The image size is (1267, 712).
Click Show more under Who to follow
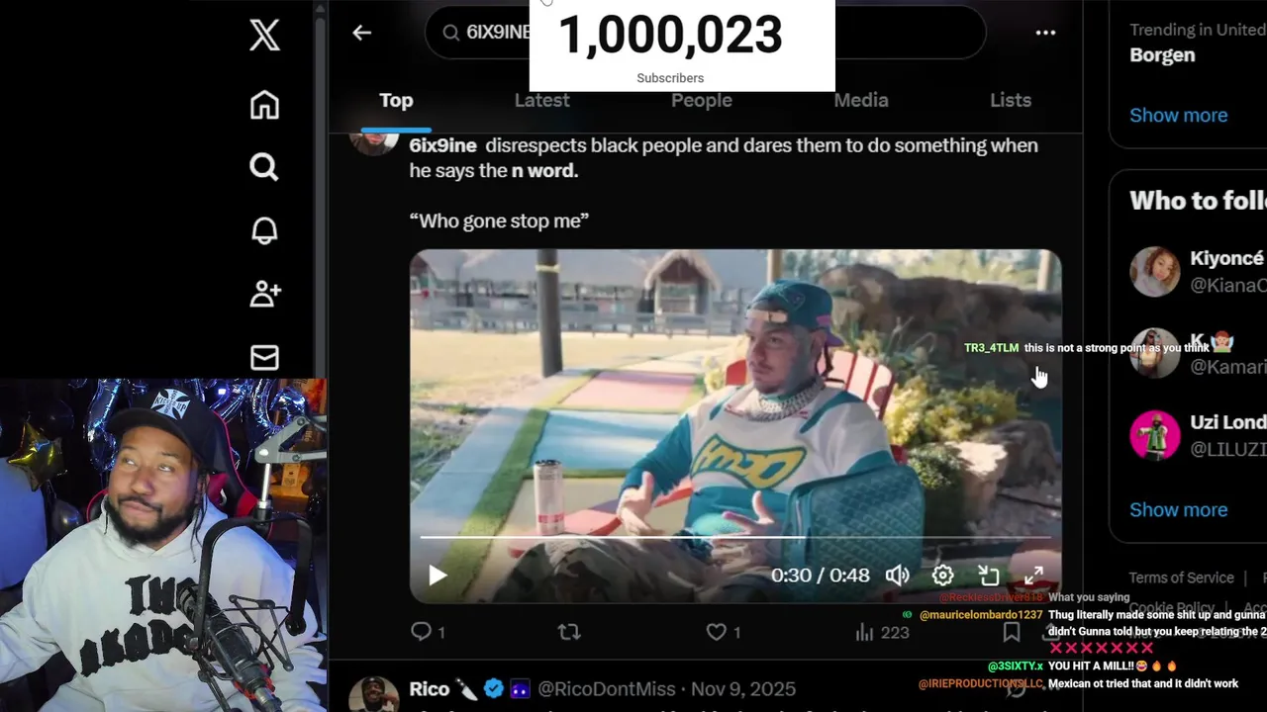[1178, 509]
